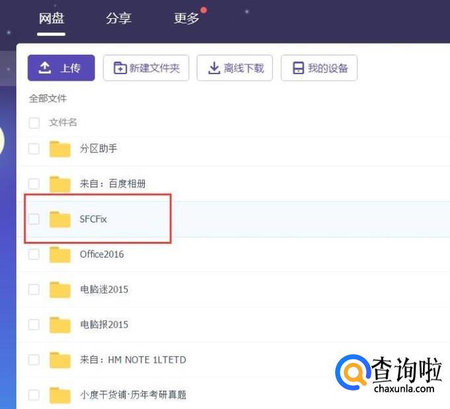
Task: Open the Office2016 folder icon
Action: [60, 254]
